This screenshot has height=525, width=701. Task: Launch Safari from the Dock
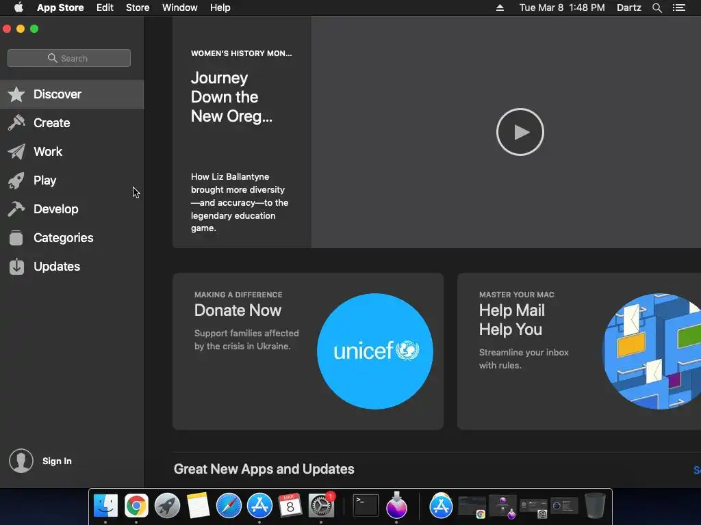tap(229, 506)
